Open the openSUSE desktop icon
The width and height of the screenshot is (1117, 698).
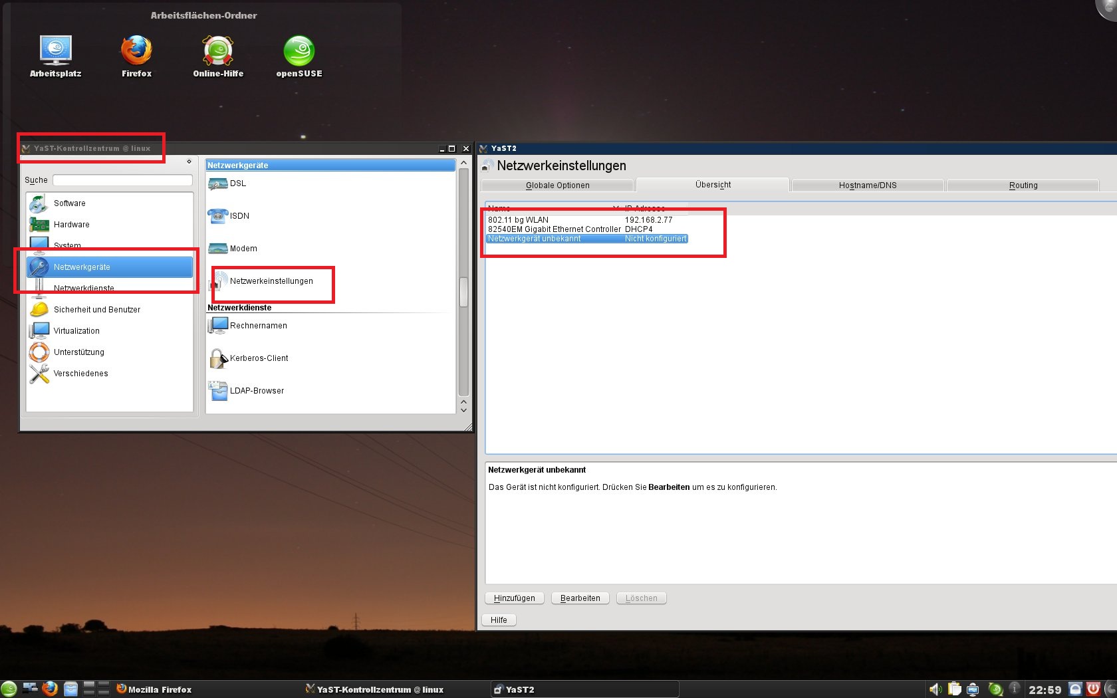(x=299, y=57)
